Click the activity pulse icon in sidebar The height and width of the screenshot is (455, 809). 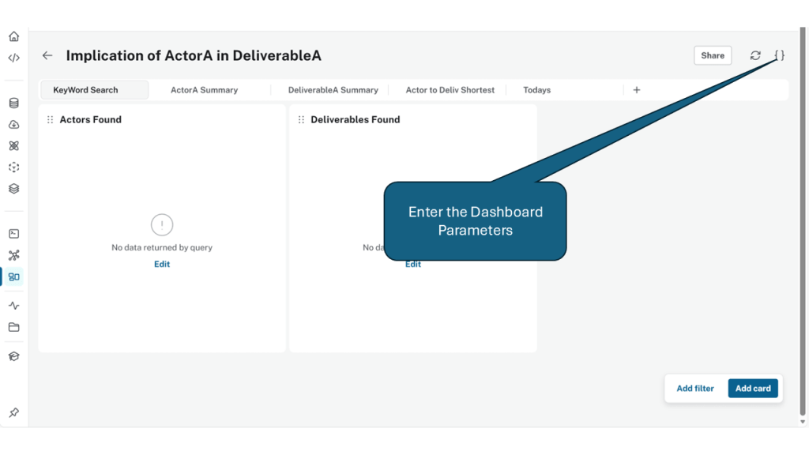pyautogui.click(x=13, y=306)
